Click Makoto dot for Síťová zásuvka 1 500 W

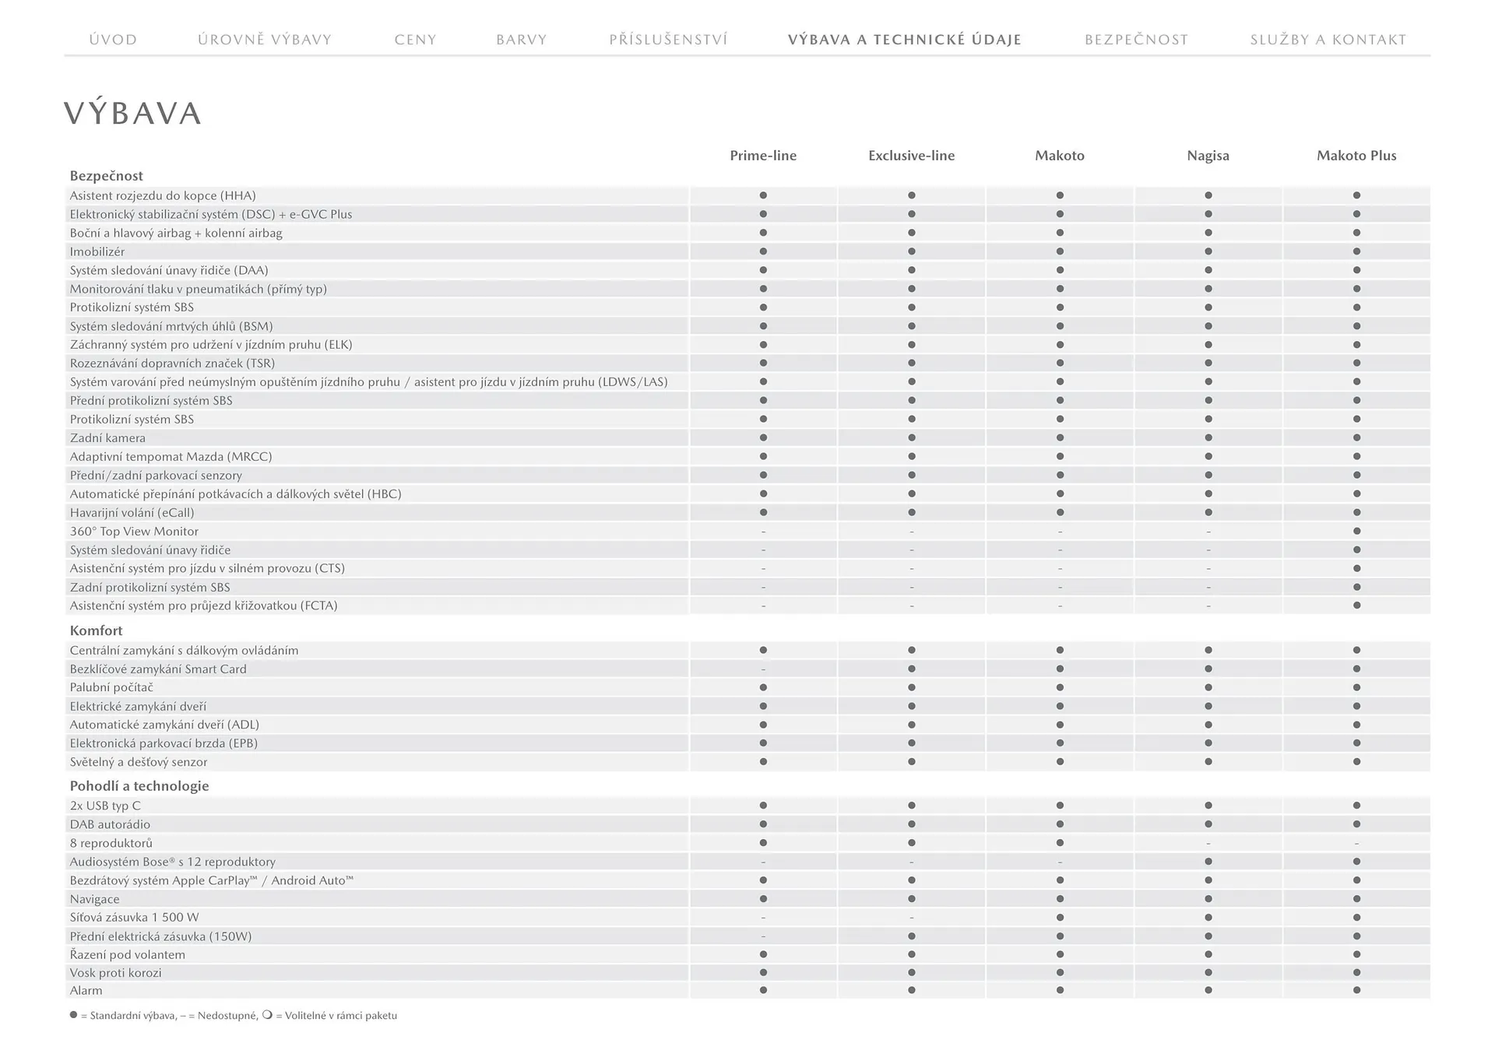pos(1060,918)
